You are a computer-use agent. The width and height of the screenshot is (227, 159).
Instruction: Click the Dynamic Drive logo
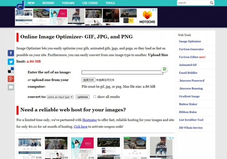(20, 5)
